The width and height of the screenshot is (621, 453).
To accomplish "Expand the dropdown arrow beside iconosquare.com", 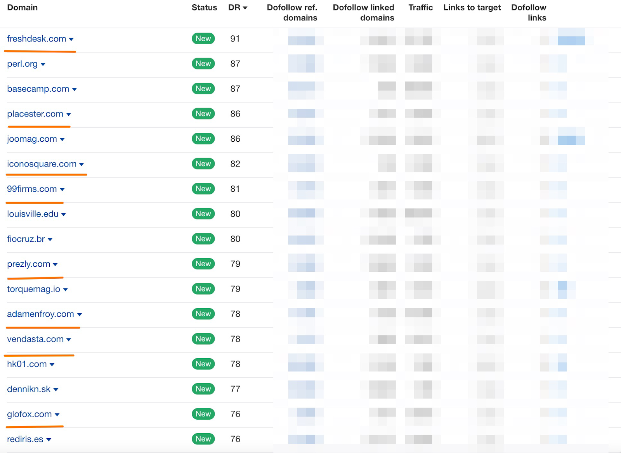I will (x=82, y=165).
